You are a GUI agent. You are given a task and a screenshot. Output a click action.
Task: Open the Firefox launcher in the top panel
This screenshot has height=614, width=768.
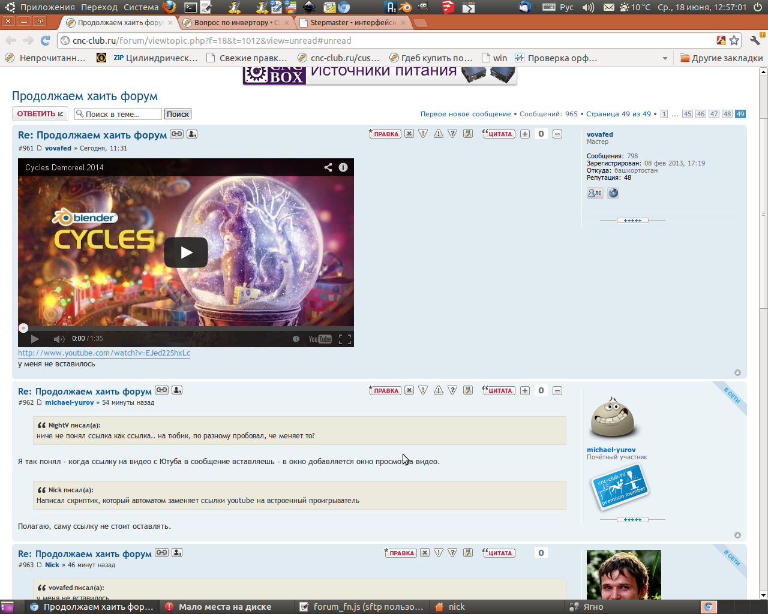point(169,7)
